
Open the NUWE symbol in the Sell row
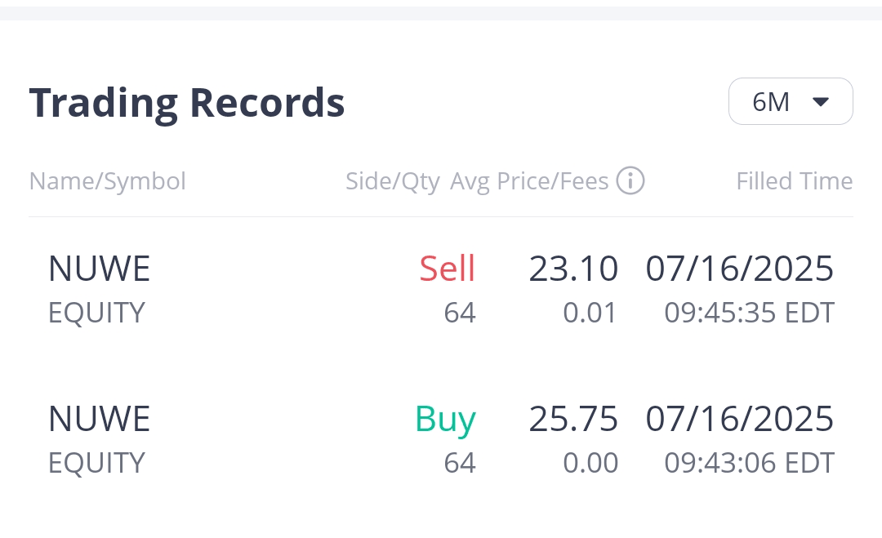coord(100,269)
